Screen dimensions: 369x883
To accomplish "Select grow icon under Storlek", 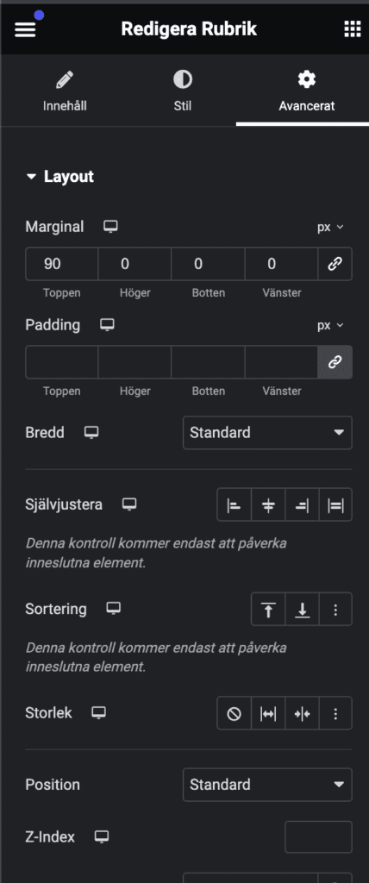I will coord(268,713).
